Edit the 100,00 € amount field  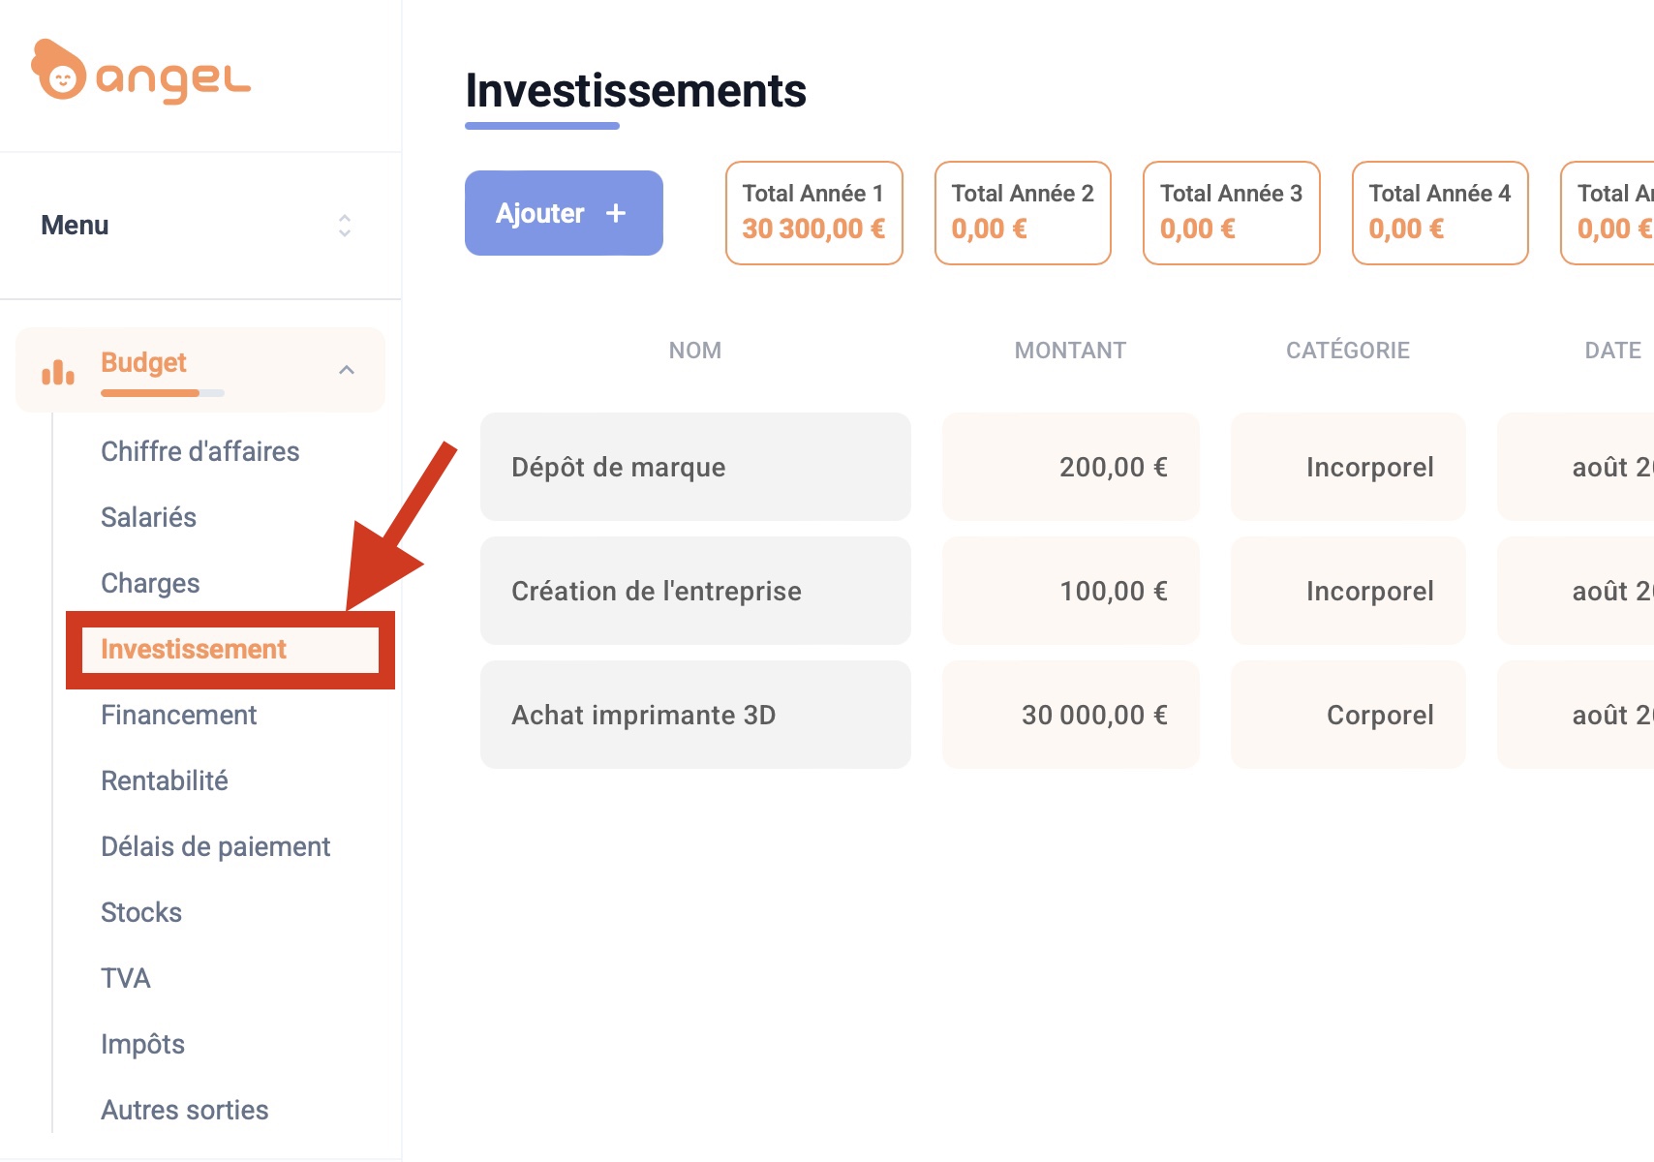(1071, 591)
